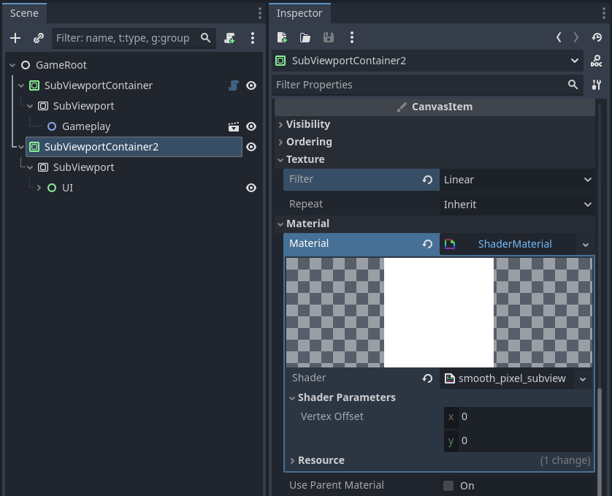This screenshot has width=612, height=496.
Task: Open documentation for SubViewportContainer2
Action: [x=596, y=61]
